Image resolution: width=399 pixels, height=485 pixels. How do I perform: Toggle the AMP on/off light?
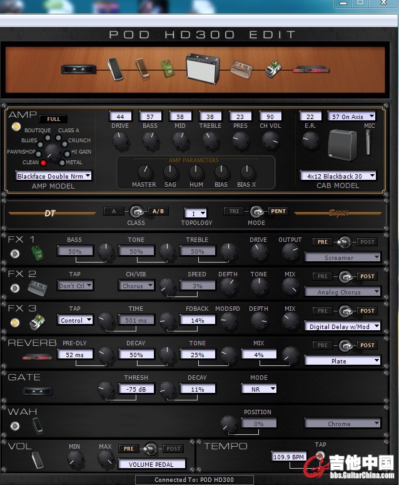[x=16, y=127]
